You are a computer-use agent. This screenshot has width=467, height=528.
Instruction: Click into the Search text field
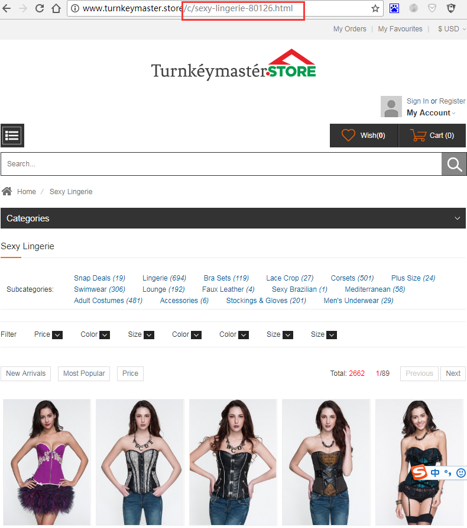coord(219,164)
